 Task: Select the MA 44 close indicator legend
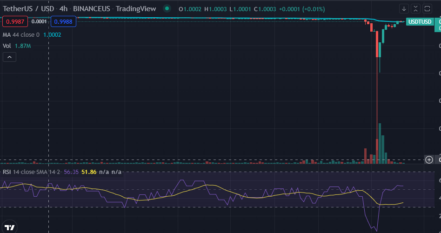pos(21,35)
